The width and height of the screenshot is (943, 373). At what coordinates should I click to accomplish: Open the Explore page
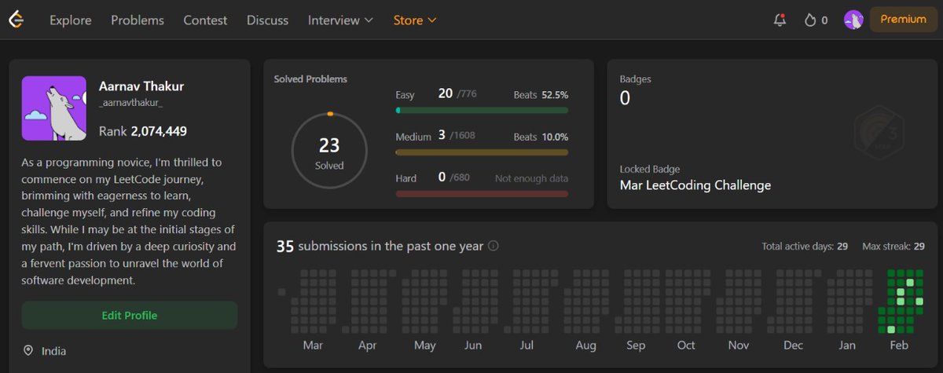tap(71, 20)
